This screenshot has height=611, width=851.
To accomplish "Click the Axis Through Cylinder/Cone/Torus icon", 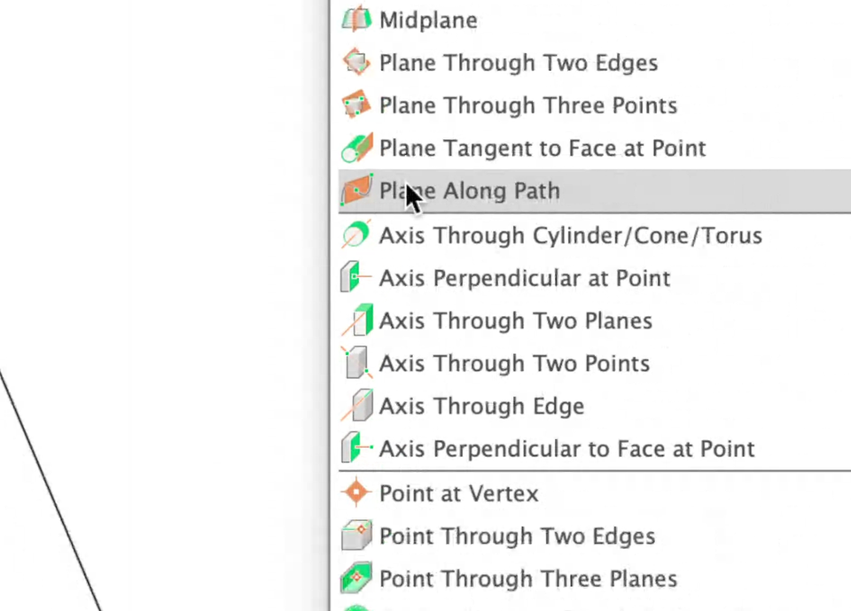I will (x=356, y=236).
